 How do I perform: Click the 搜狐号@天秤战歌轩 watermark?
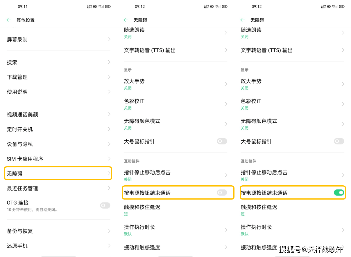tap(311, 249)
